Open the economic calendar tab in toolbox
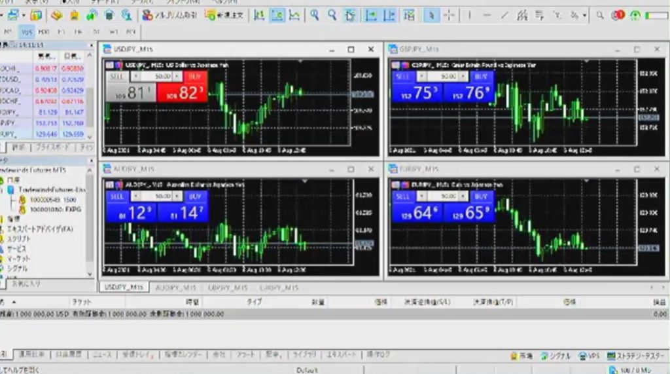Screen dimensions: 670x374 (x=183, y=354)
